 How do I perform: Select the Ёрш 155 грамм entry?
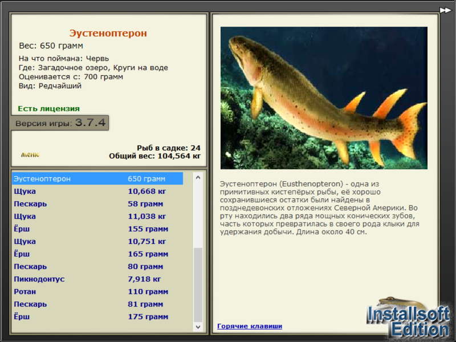[x=97, y=229]
